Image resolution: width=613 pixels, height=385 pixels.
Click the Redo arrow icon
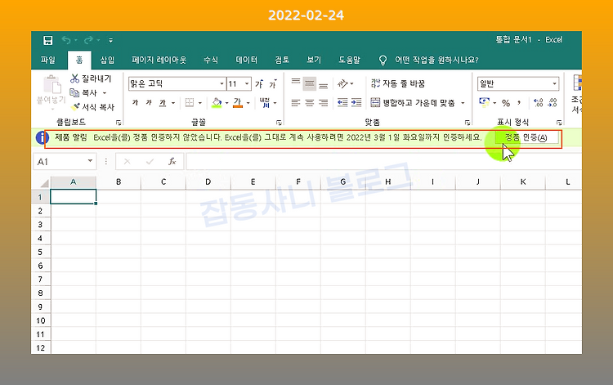tap(89, 40)
